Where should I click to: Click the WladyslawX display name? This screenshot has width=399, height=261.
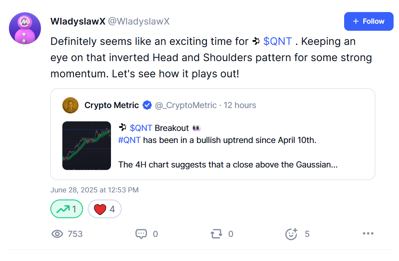(x=78, y=22)
